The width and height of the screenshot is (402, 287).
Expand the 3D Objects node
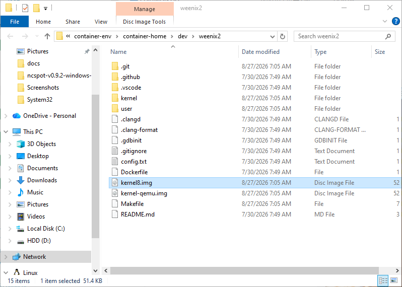(10, 144)
